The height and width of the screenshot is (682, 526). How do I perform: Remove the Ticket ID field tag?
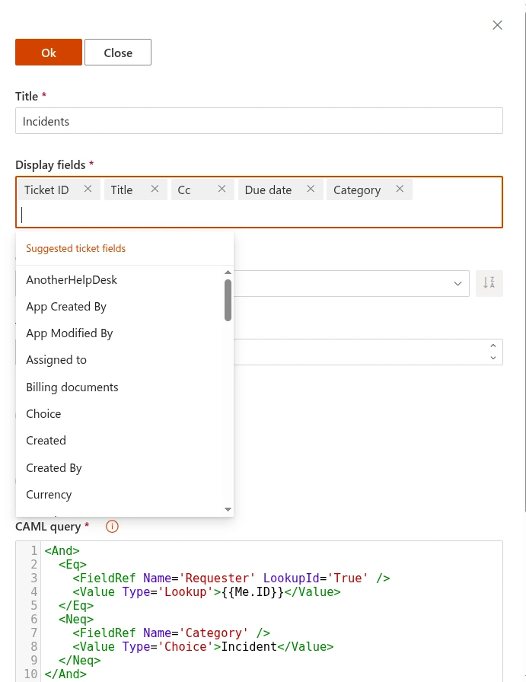click(x=88, y=190)
